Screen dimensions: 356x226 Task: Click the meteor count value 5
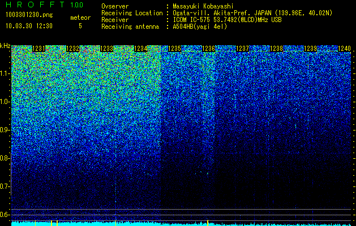tap(80, 26)
